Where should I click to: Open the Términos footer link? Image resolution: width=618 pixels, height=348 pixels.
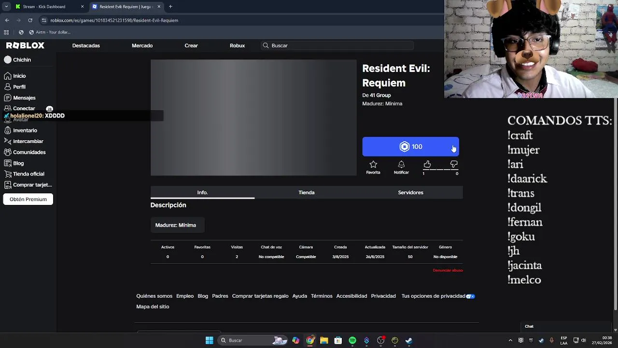(322, 296)
